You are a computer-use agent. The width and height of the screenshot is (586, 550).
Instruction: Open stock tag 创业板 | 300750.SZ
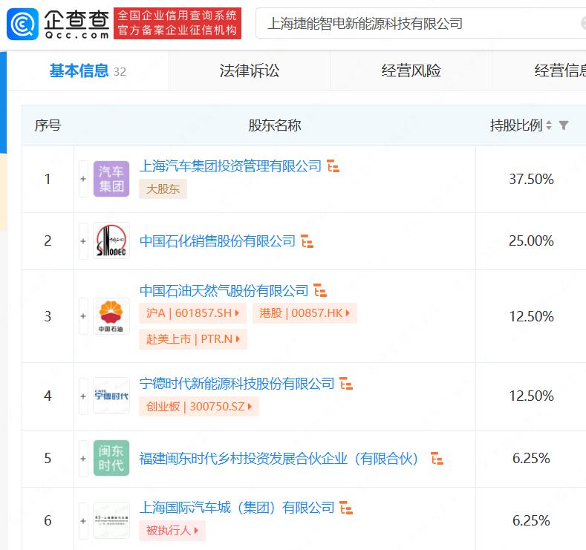199,406
